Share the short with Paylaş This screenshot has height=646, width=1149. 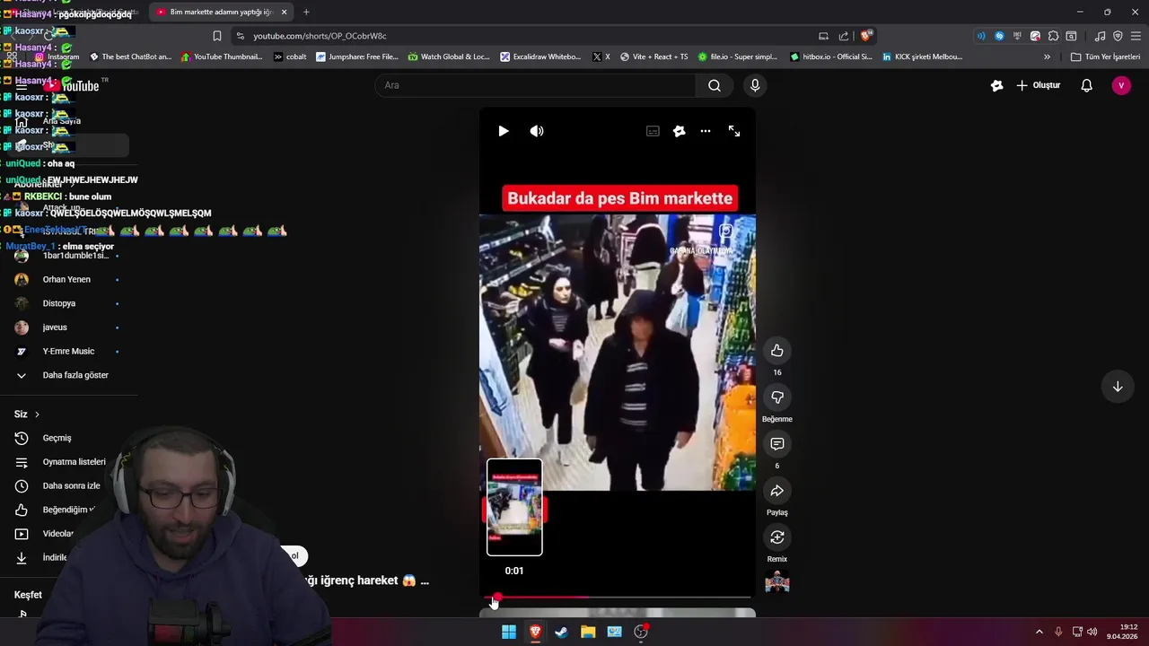click(777, 491)
